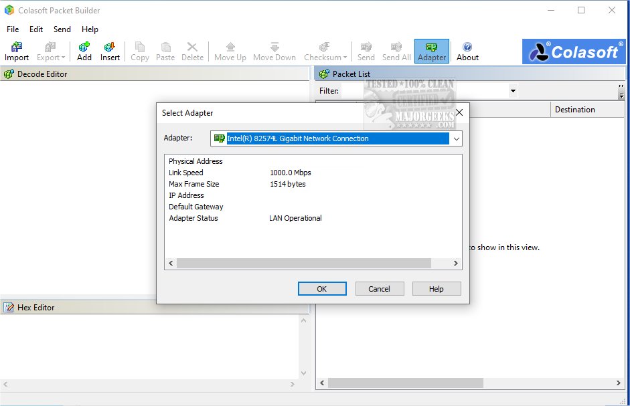Viewport: 630px width, 406px height.
Task: Click the Filter input field
Action: coord(424,91)
